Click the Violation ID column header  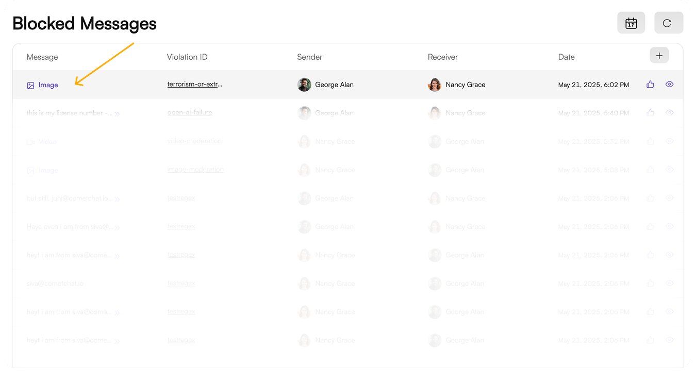pyautogui.click(x=187, y=57)
